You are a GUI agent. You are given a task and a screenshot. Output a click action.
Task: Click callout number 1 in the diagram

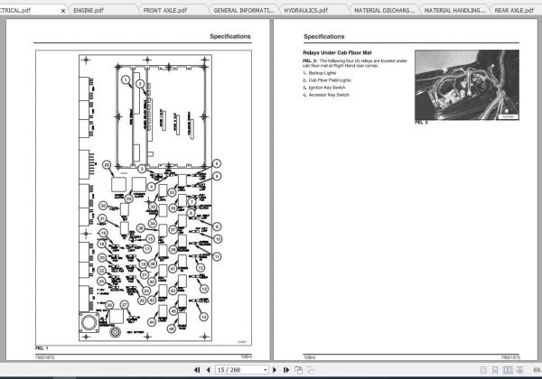pos(126,80)
